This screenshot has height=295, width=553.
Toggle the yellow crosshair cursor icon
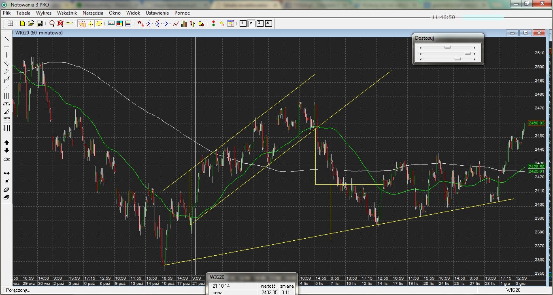click(x=90, y=24)
